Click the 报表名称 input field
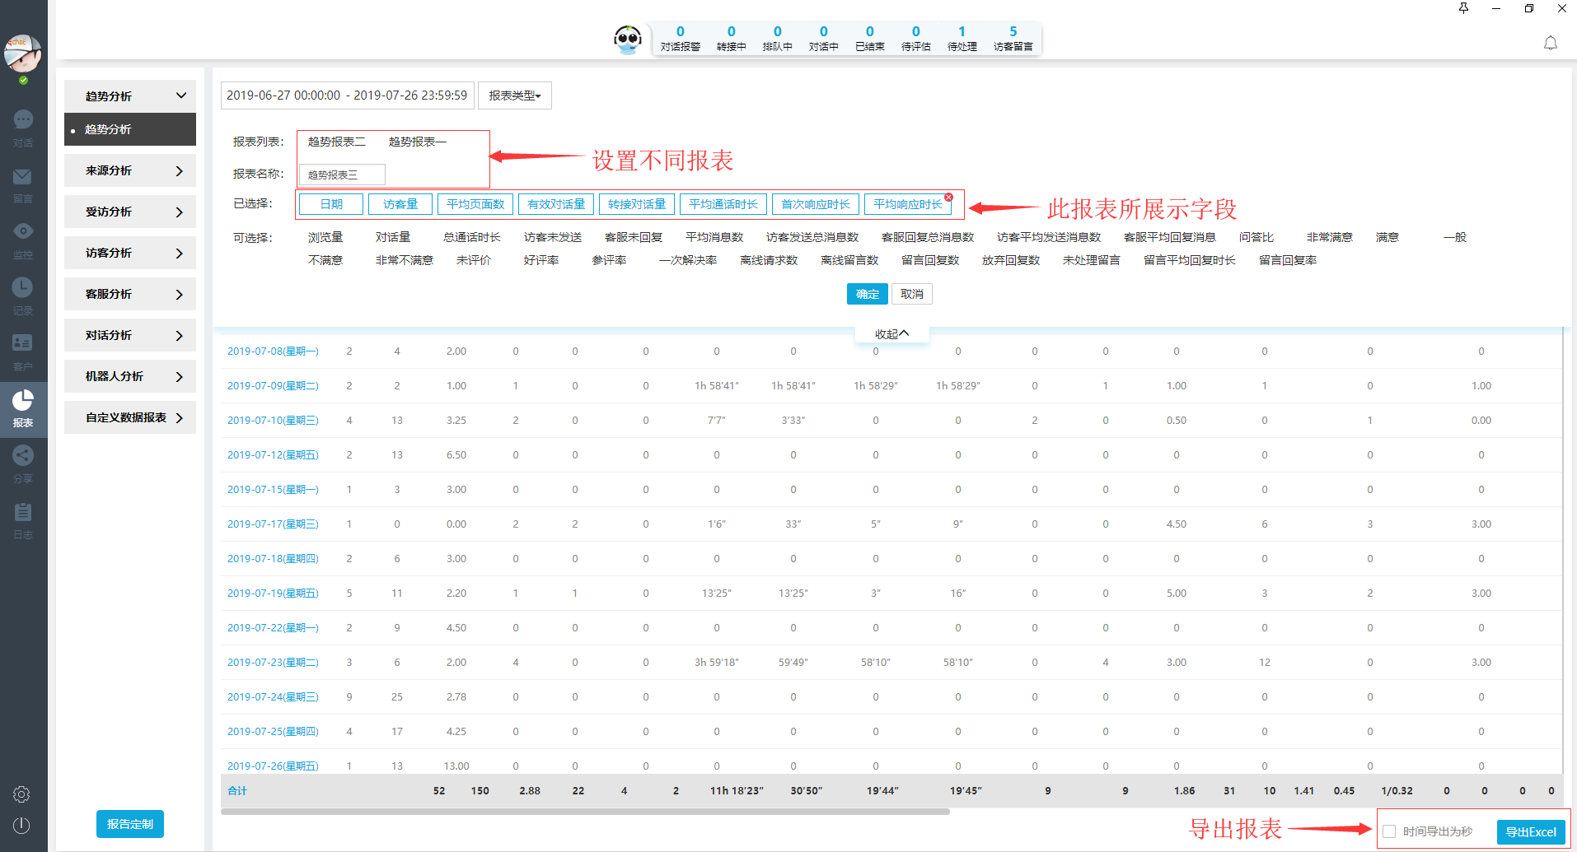The image size is (1577, 852). coord(342,175)
